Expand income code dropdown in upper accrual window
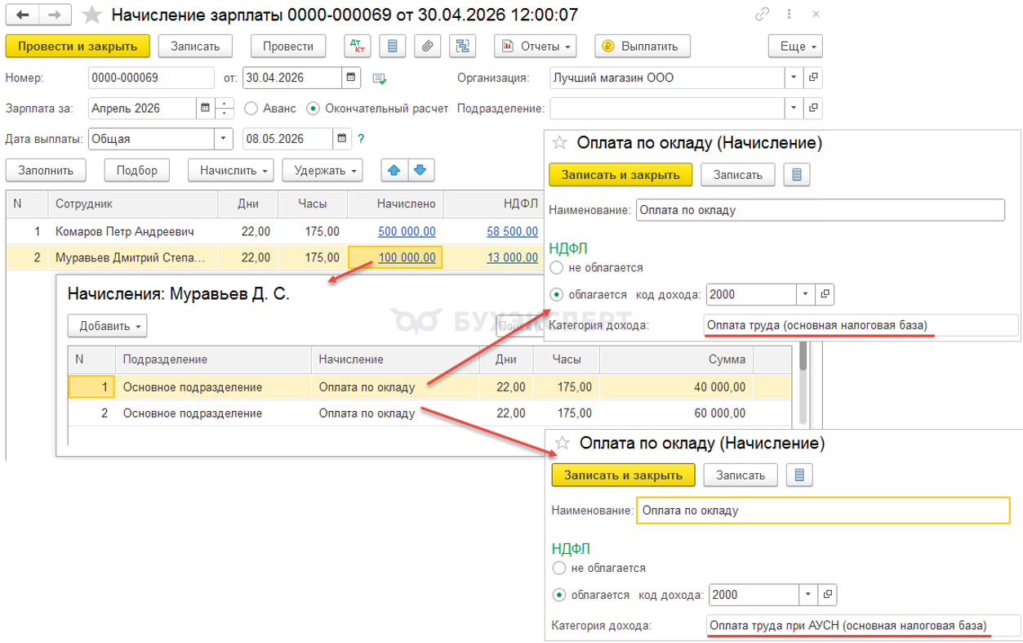The height and width of the screenshot is (643, 1023). (x=806, y=293)
